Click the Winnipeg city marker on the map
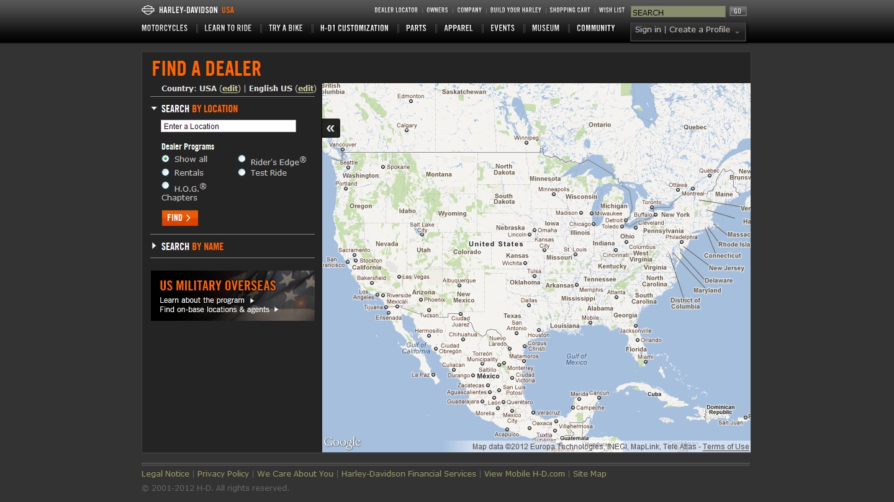 [526, 143]
